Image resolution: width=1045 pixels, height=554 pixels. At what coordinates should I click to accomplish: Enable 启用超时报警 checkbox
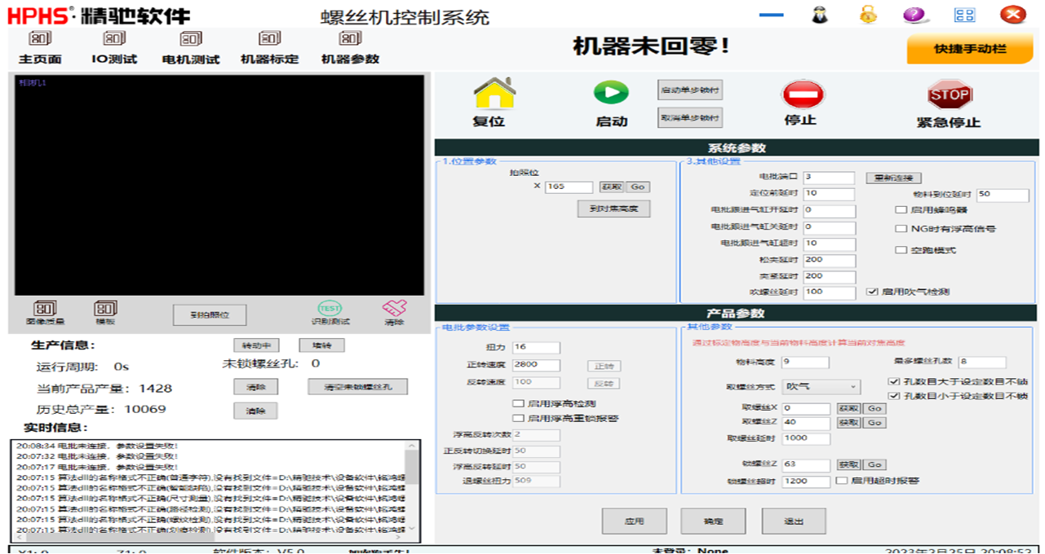(841, 481)
